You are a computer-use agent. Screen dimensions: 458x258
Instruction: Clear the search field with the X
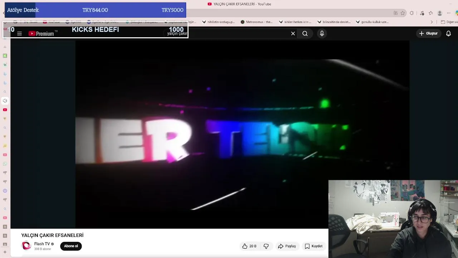coord(293,33)
